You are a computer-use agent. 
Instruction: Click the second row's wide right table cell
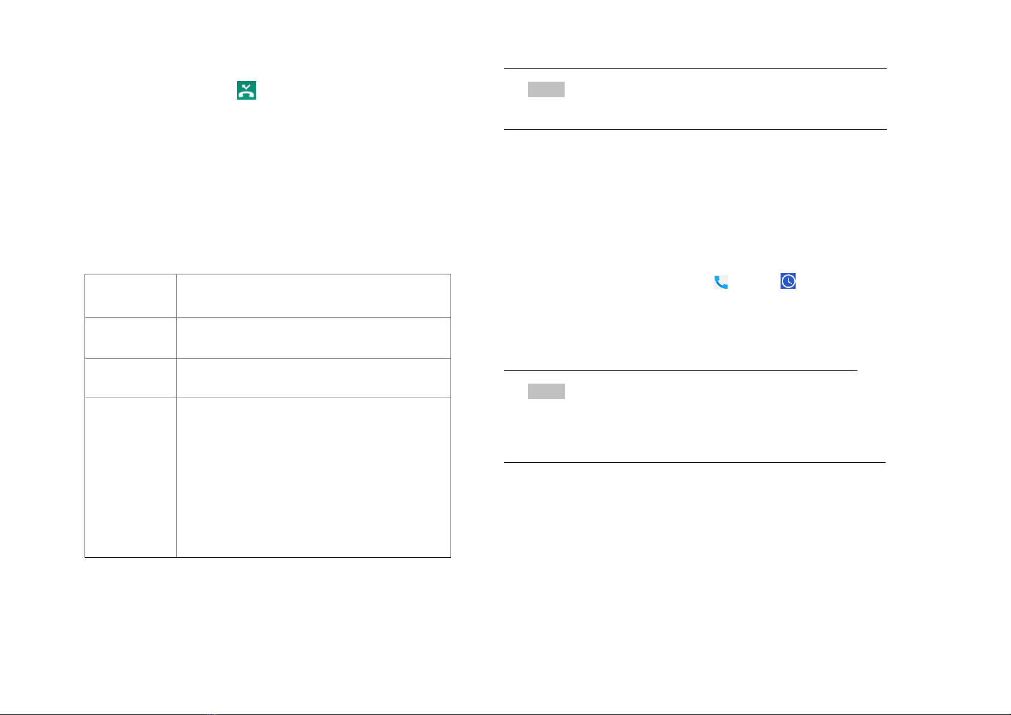(x=314, y=338)
